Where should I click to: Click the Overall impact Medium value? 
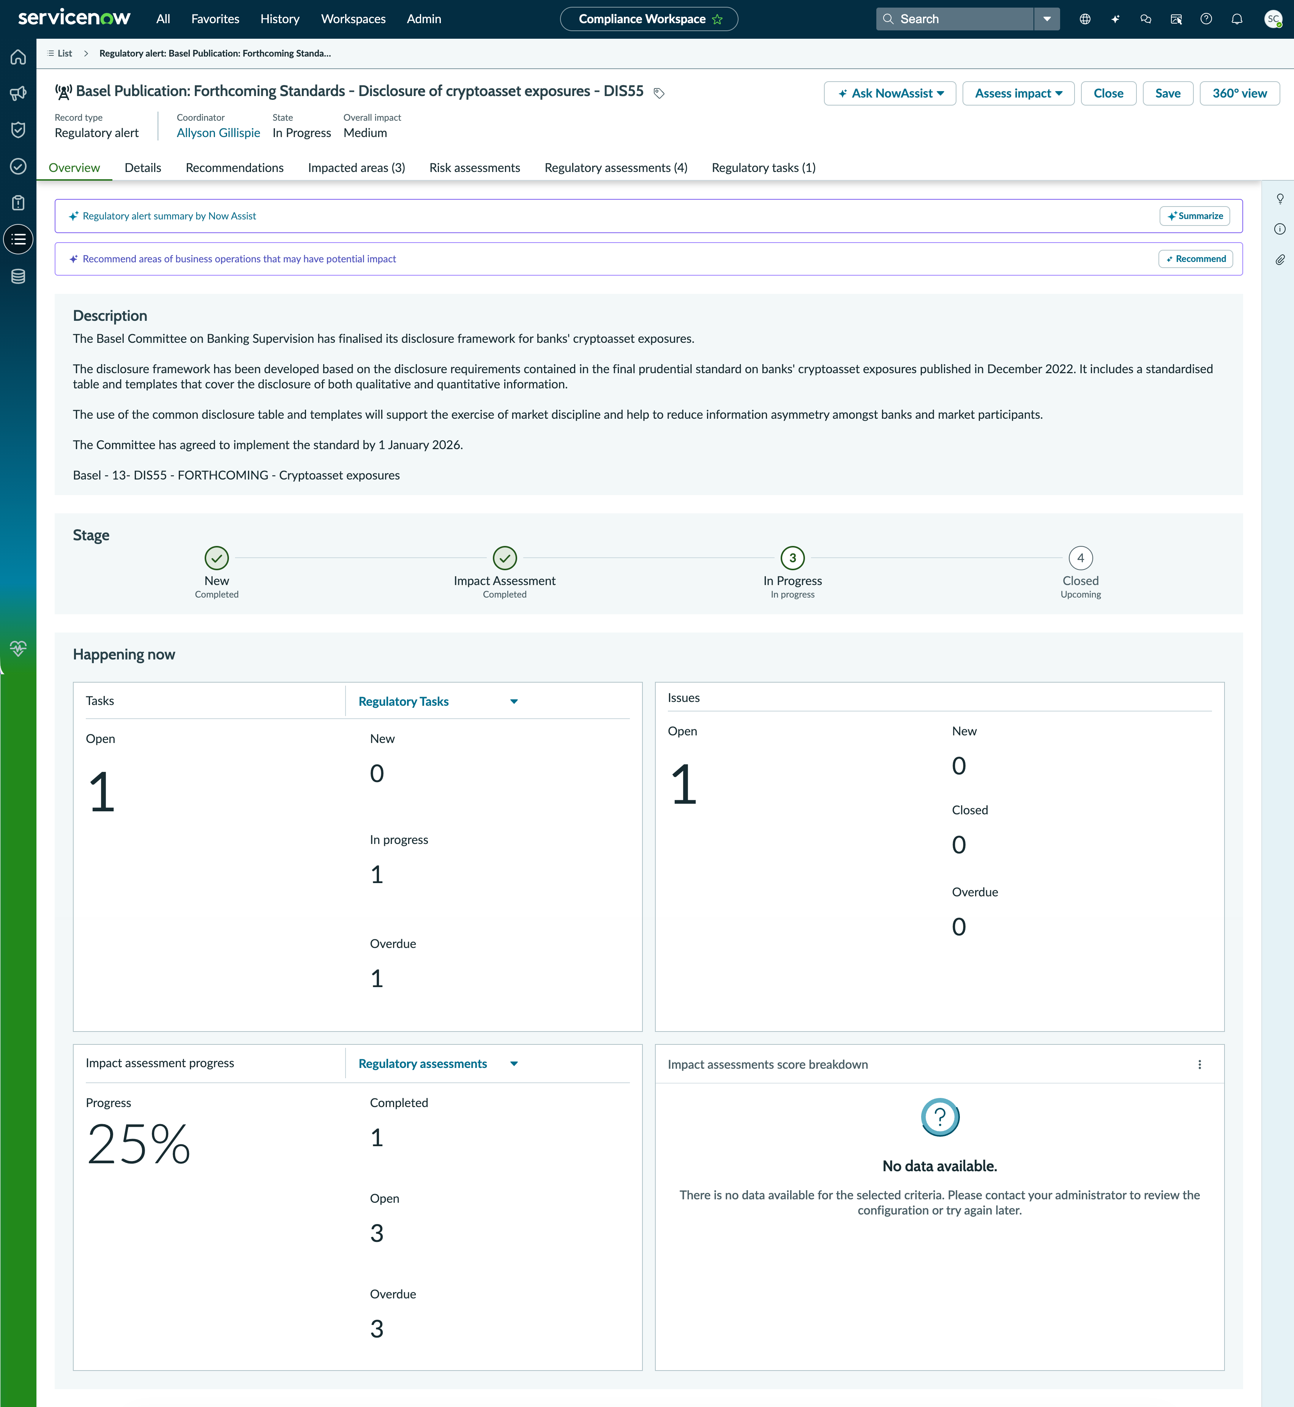(x=365, y=133)
